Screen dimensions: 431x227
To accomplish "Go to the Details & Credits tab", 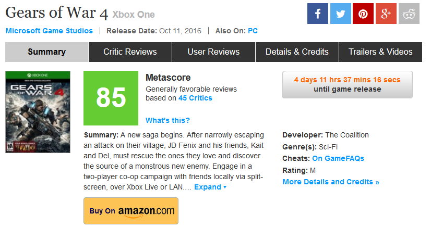I will click(x=297, y=52).
